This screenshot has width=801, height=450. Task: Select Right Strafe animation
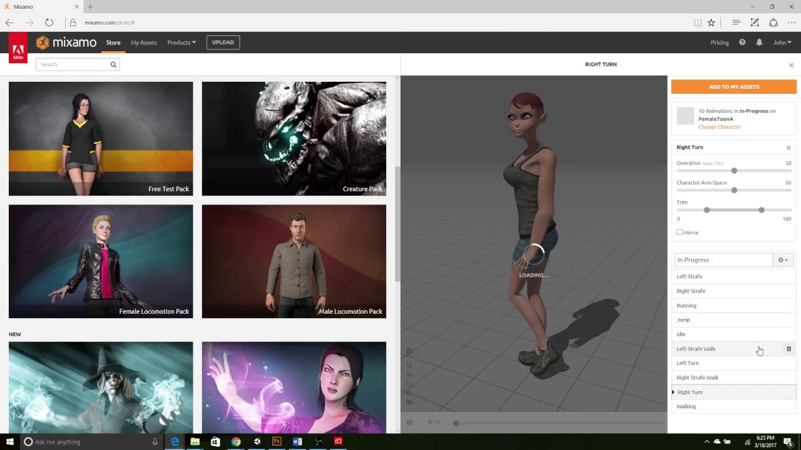(x=733, y=291)
